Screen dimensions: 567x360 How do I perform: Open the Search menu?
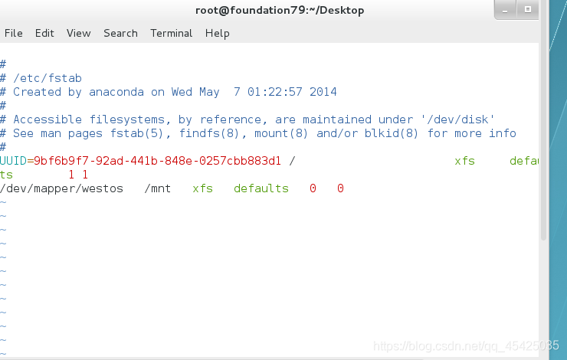[120, 33]
